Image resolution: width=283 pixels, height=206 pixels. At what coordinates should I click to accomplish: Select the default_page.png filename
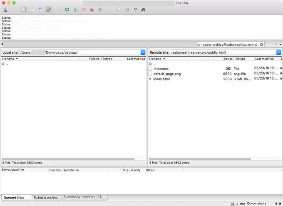click(167, 74)
